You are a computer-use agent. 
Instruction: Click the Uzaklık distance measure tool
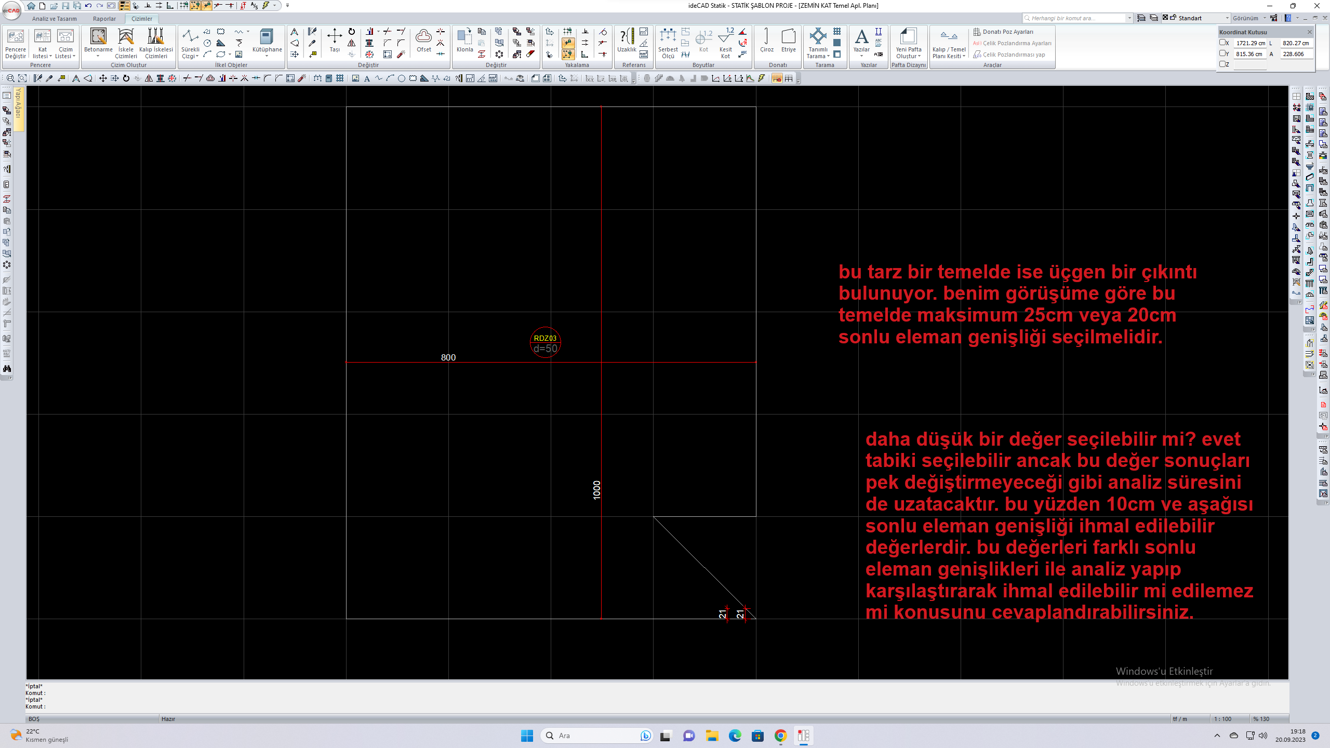tap(627, 41)
